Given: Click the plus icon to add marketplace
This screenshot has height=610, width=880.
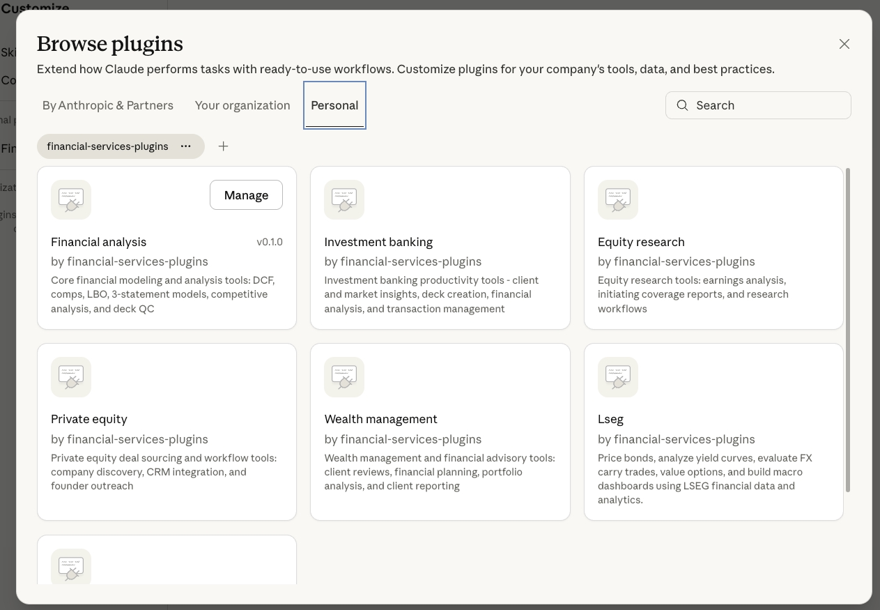Looking at the screenshot, I should (223, 146).
